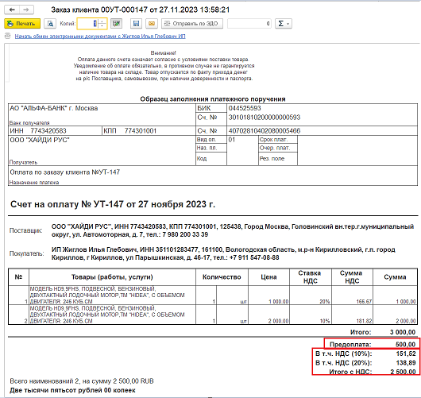421x398 pixels.
Task: Focus the Копий copies input field
Action: (87, 24)
